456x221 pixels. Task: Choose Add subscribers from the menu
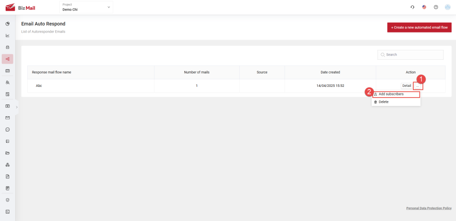click(396, 94)
